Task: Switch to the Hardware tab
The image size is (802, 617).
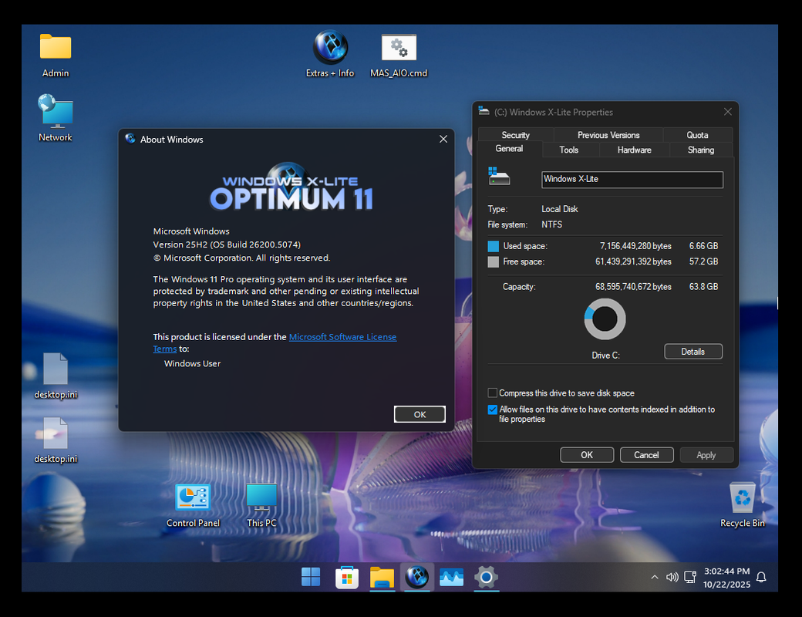Action: coord(634,150)
